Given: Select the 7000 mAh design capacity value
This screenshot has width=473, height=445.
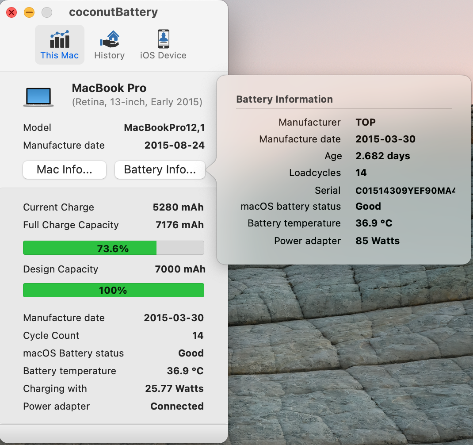Looking at the screenshot, I should 180,269.
